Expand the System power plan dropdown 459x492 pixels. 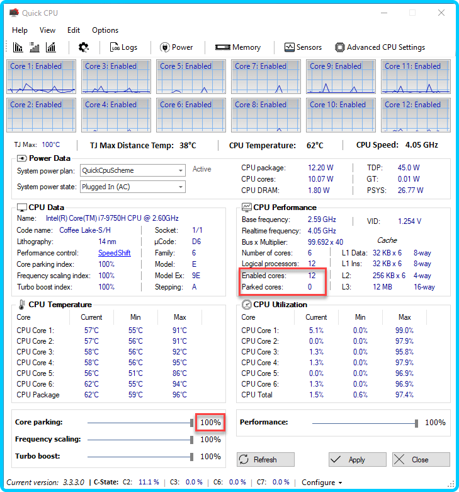(x=180, y=170)
